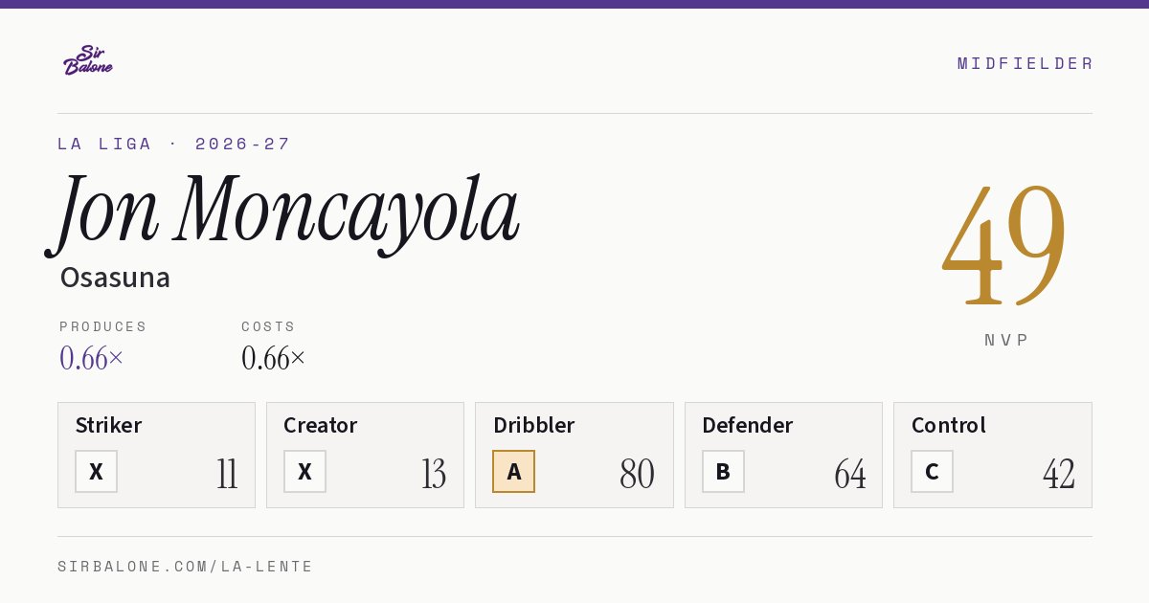Click the Defender B grade badge
The image size is (1149, 603).
coord(723,472)
